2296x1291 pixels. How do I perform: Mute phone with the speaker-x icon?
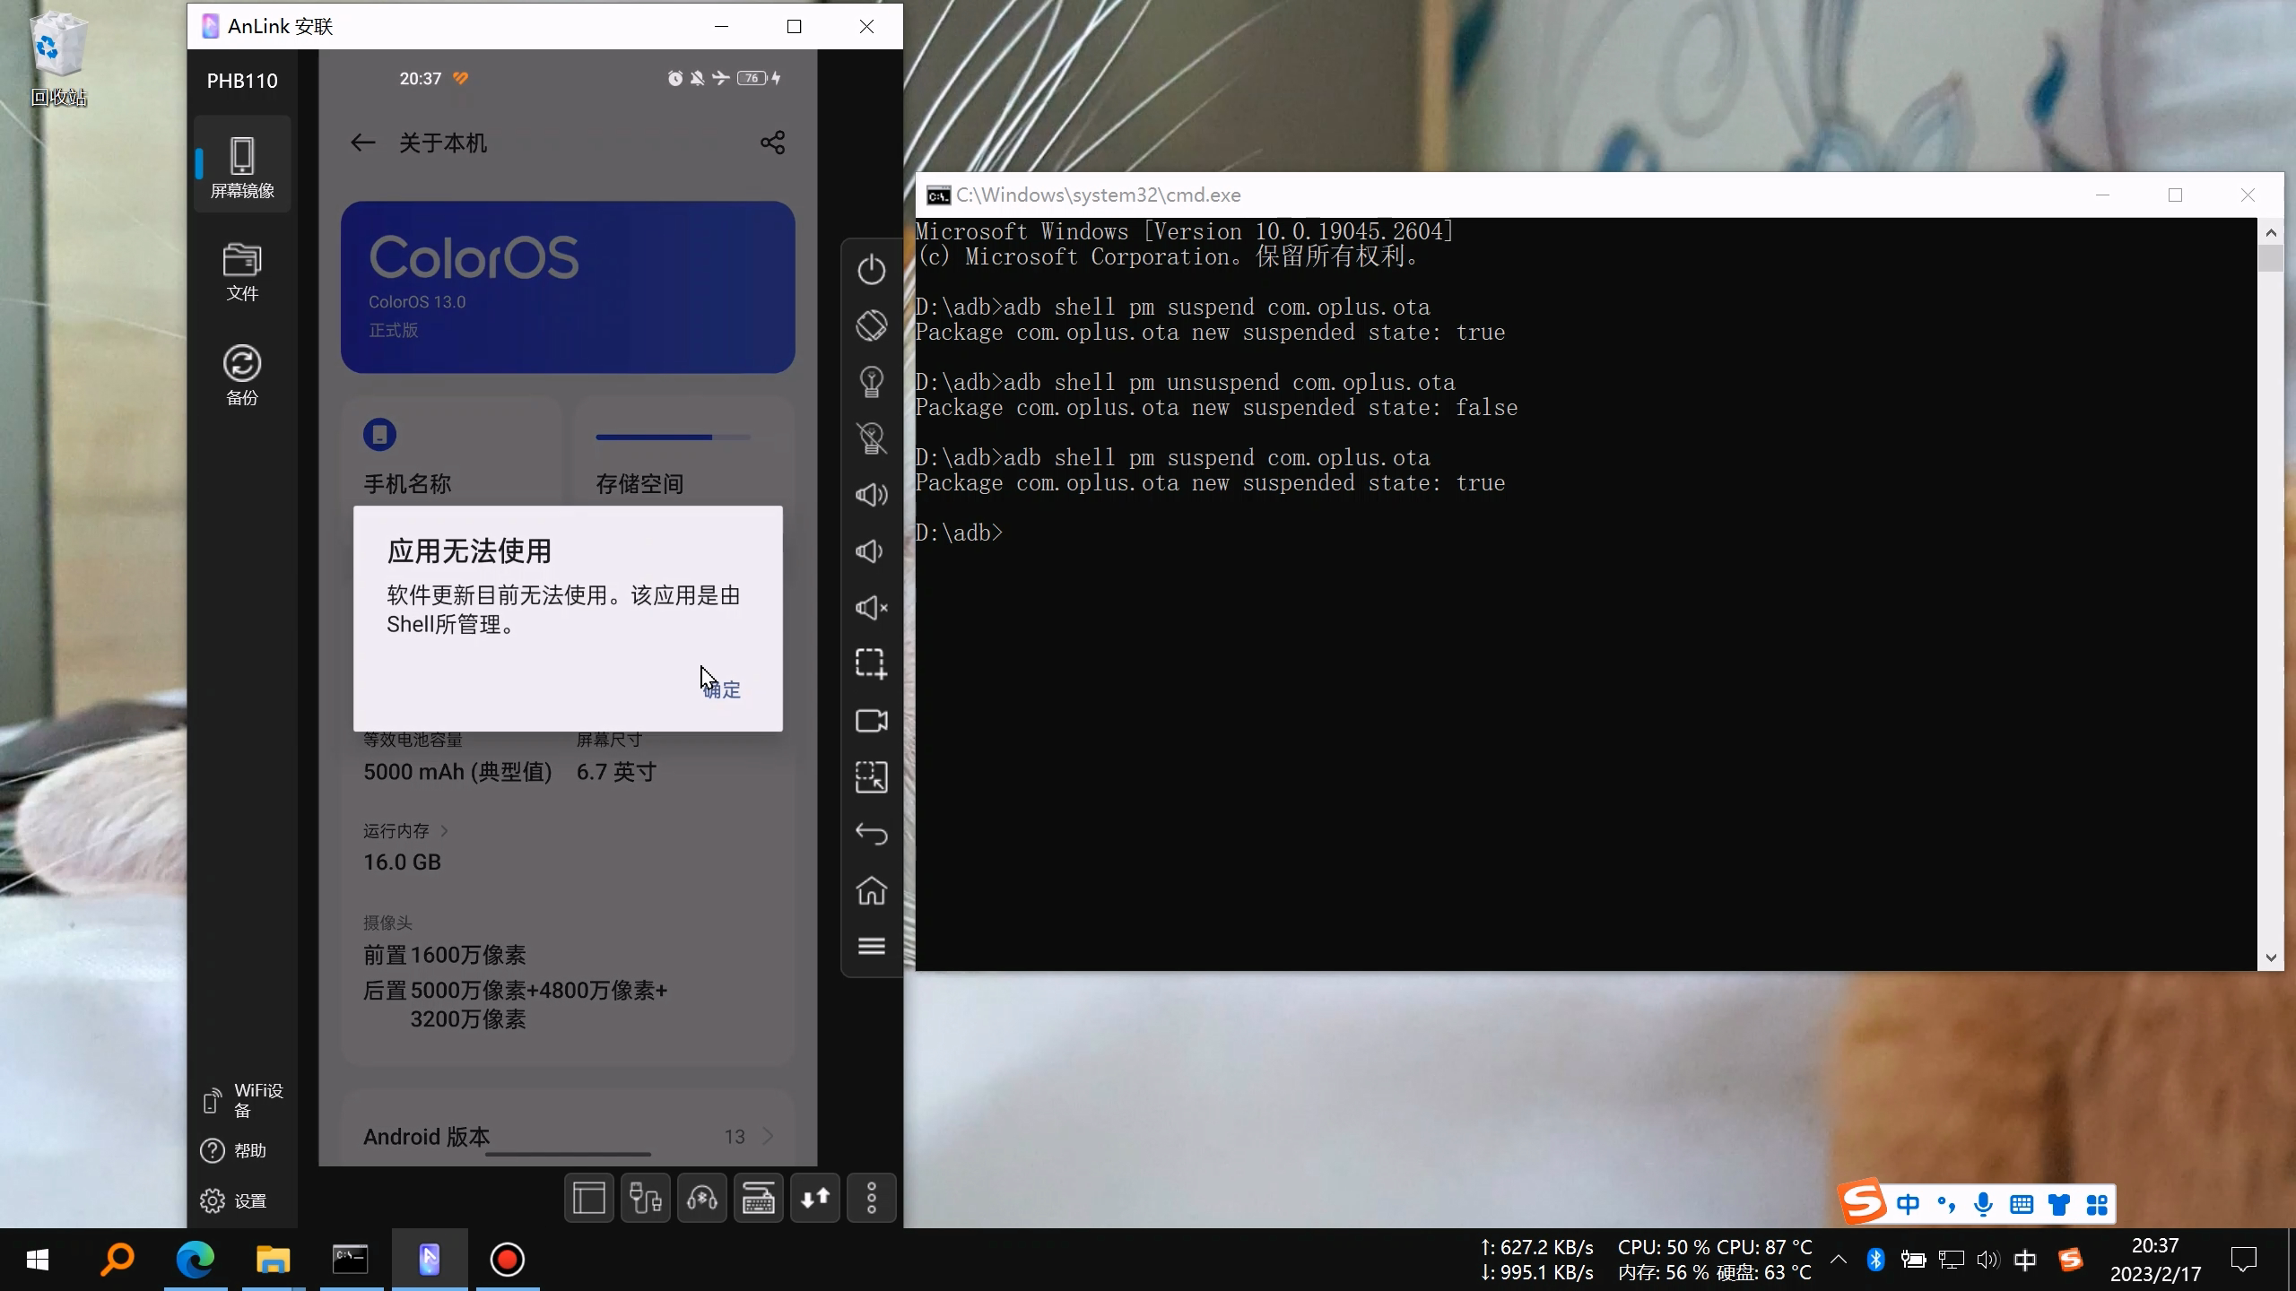click(871, 608)
